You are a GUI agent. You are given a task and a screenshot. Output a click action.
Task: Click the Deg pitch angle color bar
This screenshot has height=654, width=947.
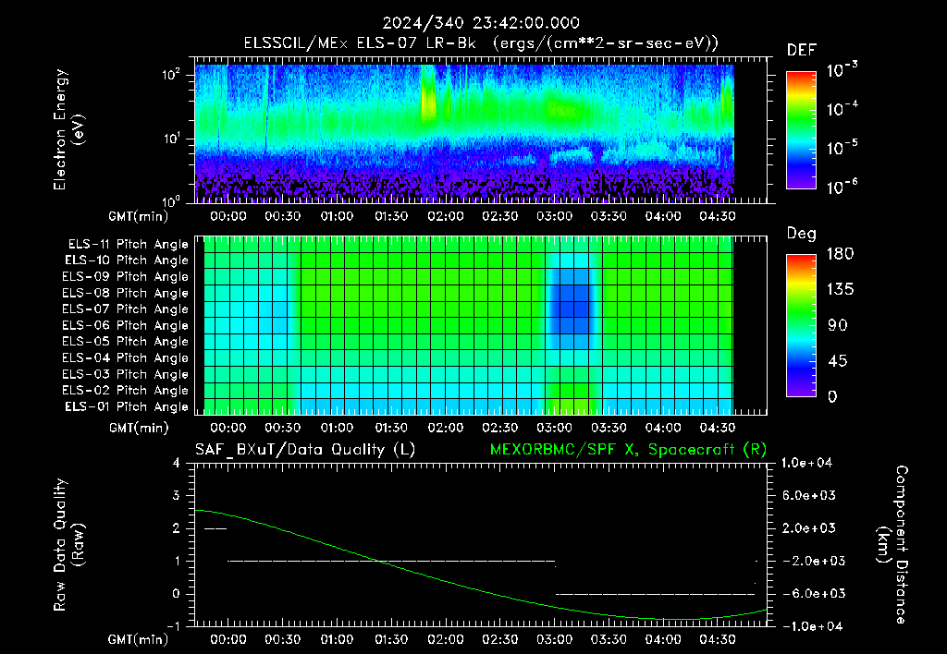(801, 325)
